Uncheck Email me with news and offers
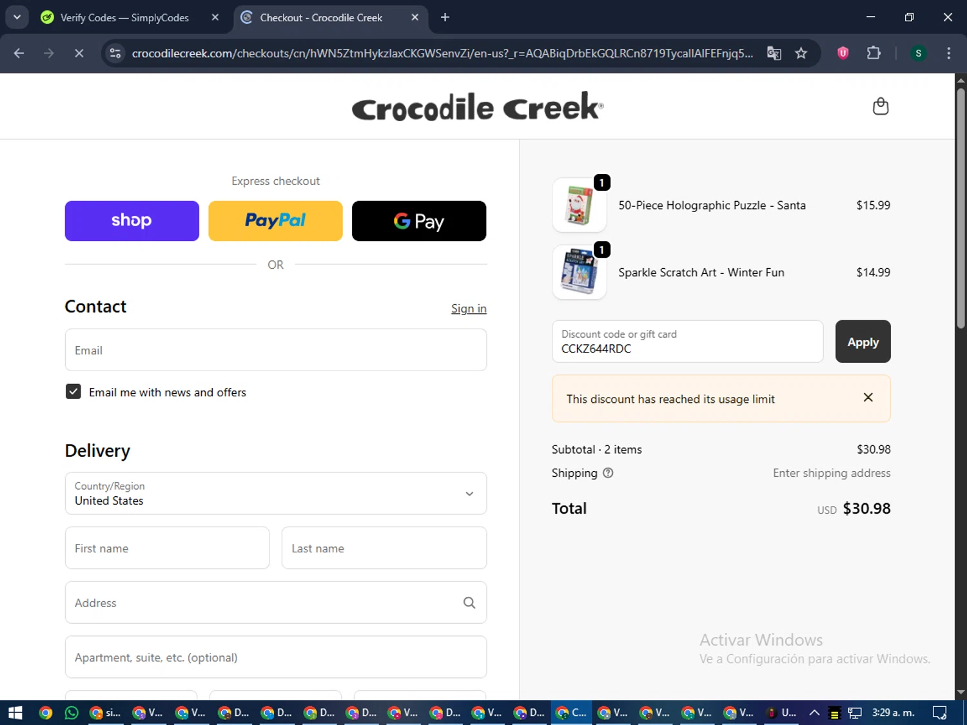This screenshot has width=967, height=725. (73, 392)
